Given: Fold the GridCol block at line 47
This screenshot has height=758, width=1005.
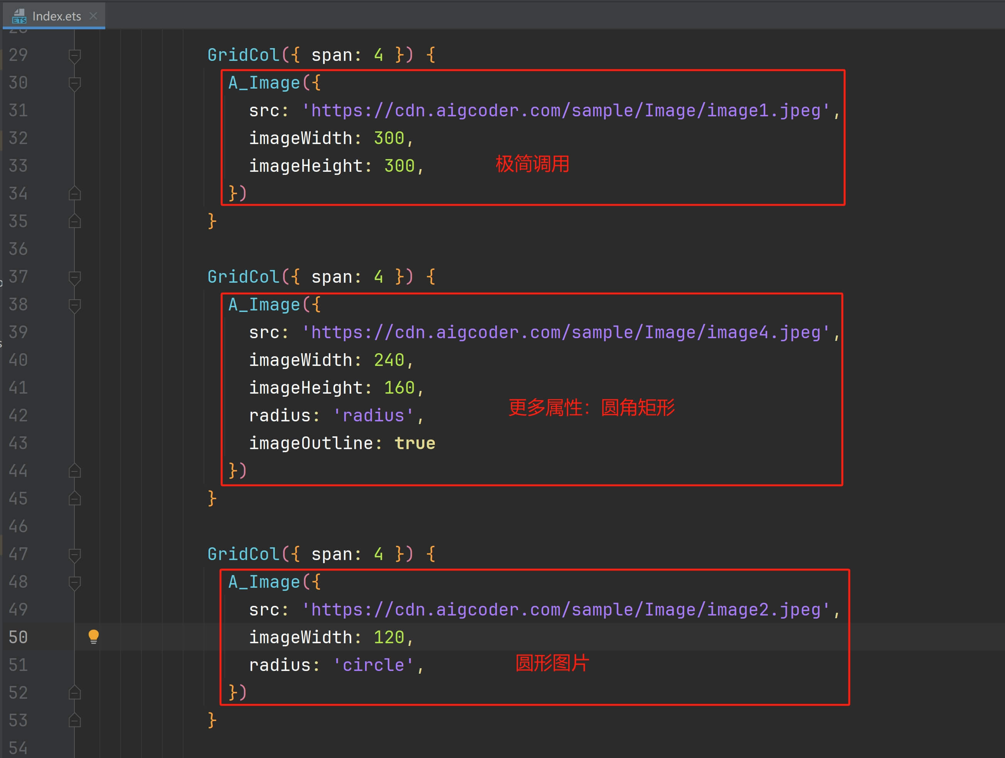Looking at the screenshot, I should 74,555.
